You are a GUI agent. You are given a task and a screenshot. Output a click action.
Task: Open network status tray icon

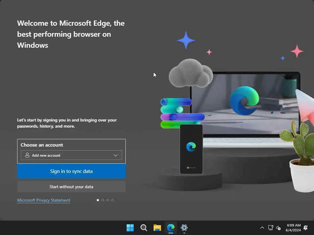270,228
